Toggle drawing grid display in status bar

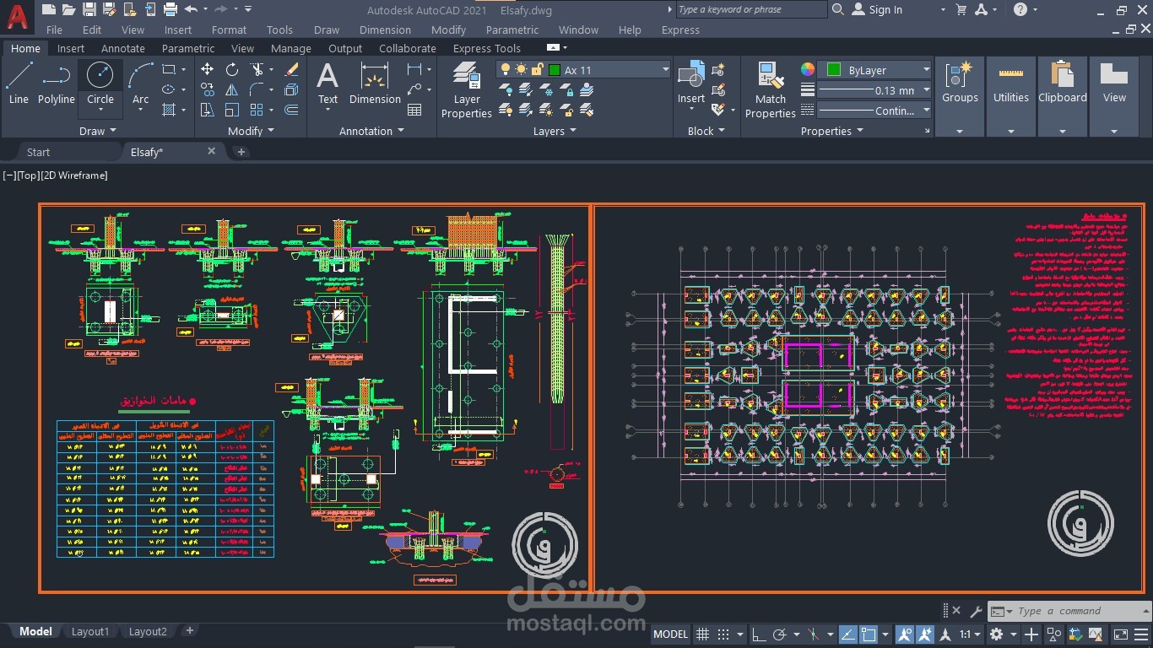(x=701, y=634)
